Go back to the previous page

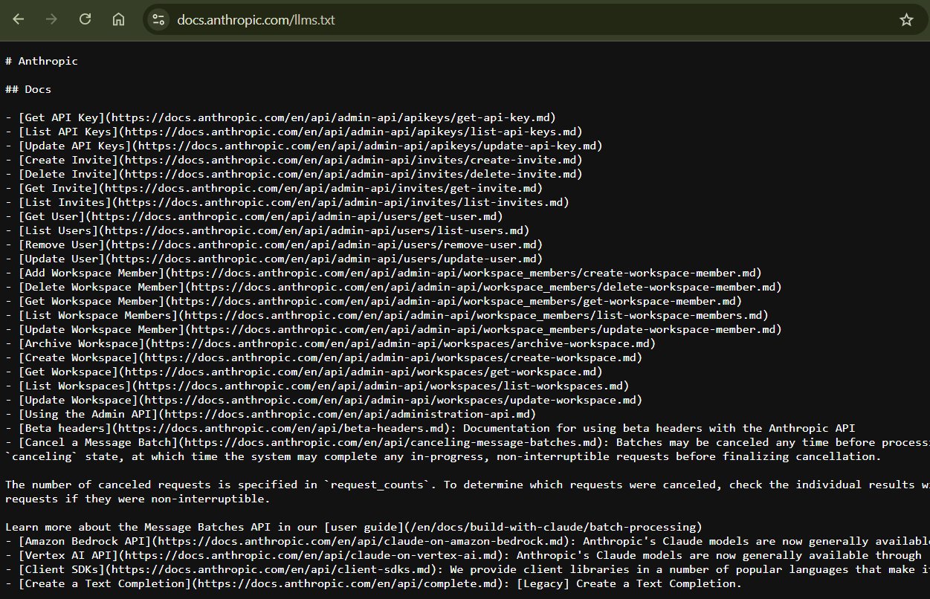tap(19, 20)
